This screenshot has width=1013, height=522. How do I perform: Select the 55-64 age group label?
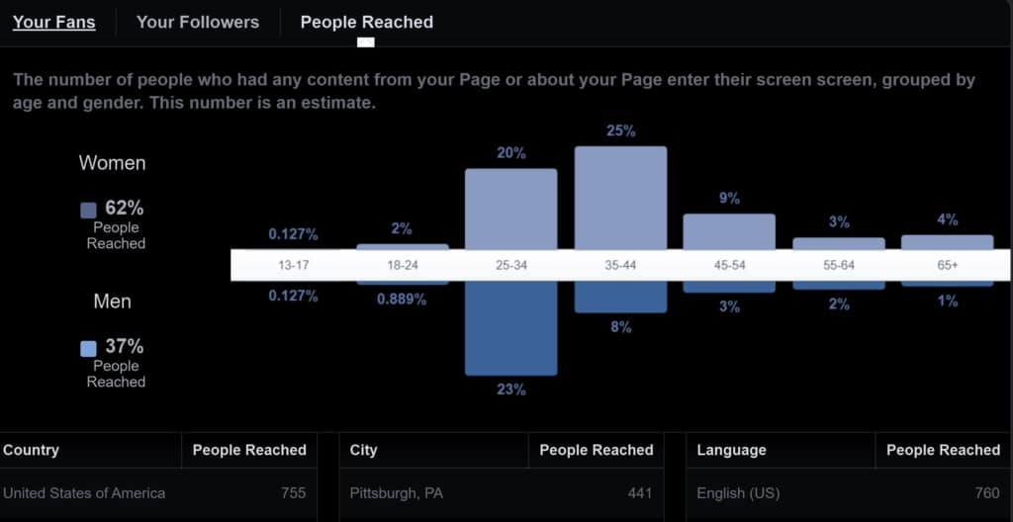pos(838,266)
